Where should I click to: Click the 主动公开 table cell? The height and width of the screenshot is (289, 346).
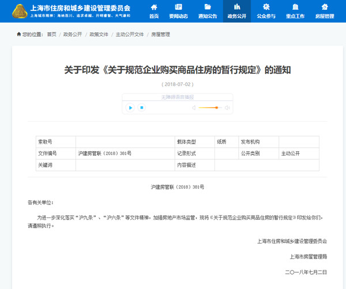click(299, 153)
